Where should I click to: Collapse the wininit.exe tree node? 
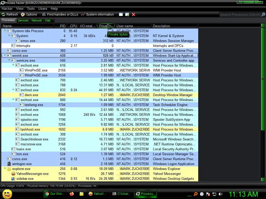pyautogui.click(x=5, y=55)
